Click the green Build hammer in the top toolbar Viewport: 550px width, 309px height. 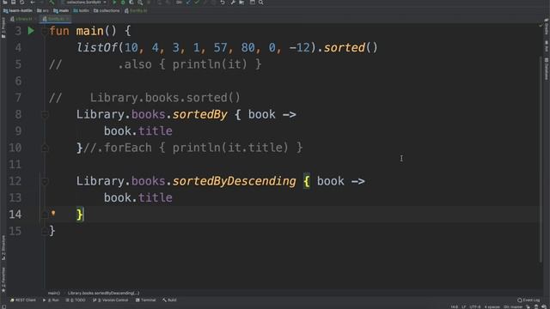click(x=52, y=3)
